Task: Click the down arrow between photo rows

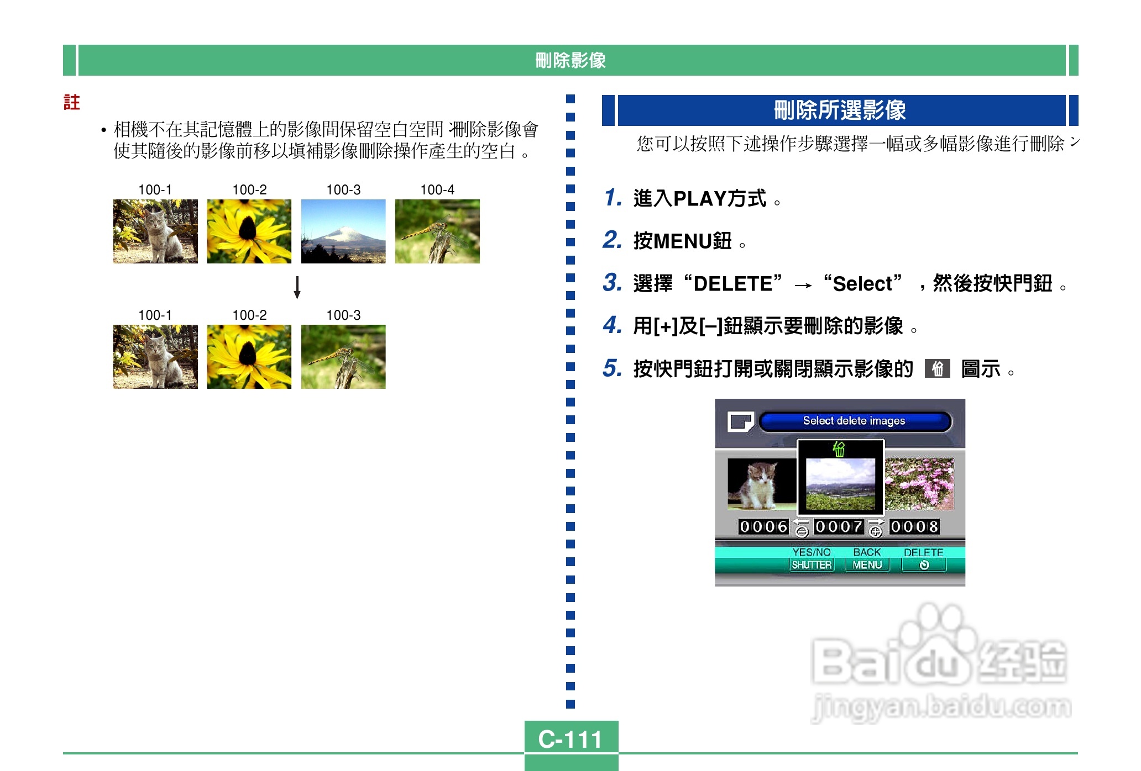Action: point(297,288)
